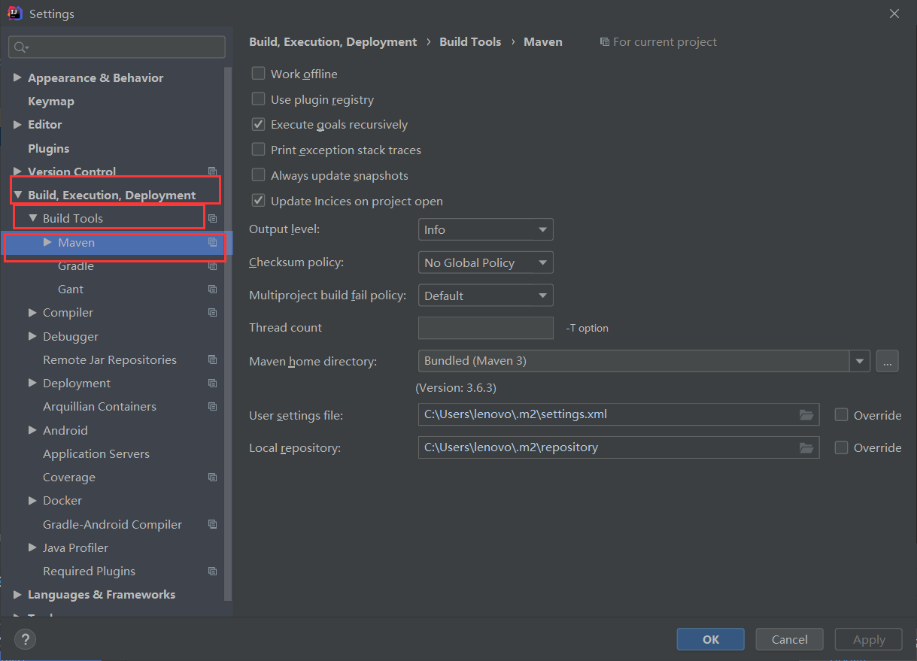Click the project-level icon beside Arquillian Containers

pyautogui.click(x=212, y=407)
